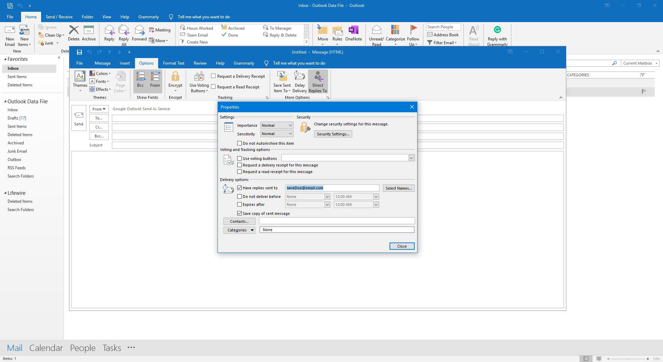Image resolution: width=663 pixels, height=362 pixels.
Task: Click the Archive icon in the main ribbon
Action: [x=89, y=30]
